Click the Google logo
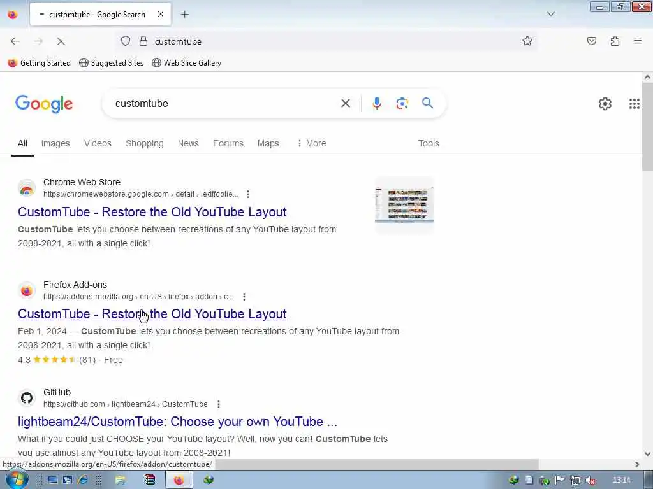The height and width of the screenshot is (489, 653). [44, 104]
